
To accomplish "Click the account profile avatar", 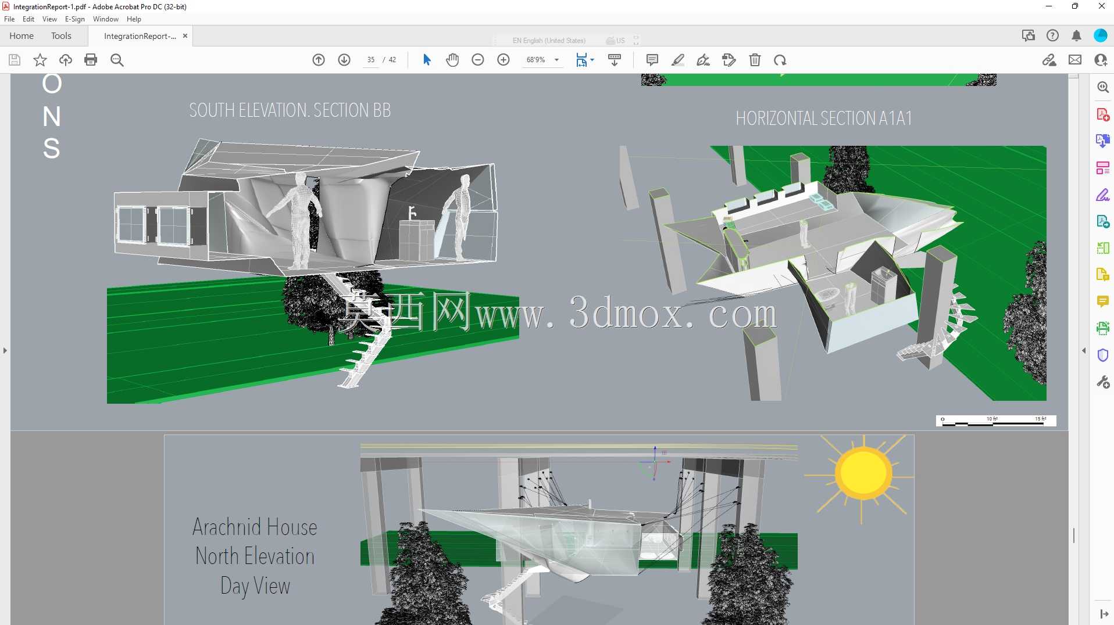I will 1101,35.
